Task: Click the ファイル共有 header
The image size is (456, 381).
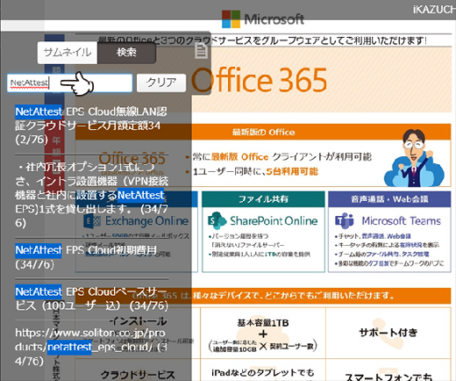Action: pyautogui.click(x=263, y=199)
